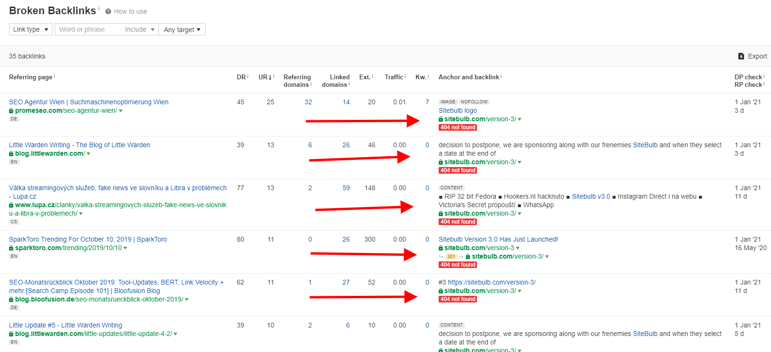Click keywords value 7
771x352 pixels.
click(427, 102)
